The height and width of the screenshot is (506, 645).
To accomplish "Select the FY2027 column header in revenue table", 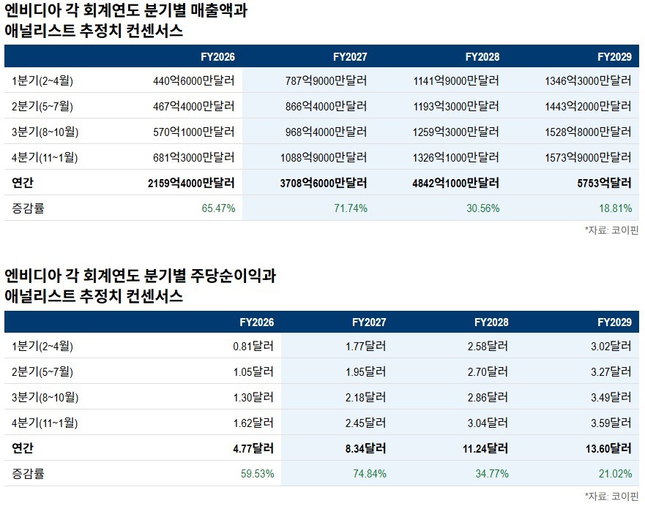I will point(350,57).
